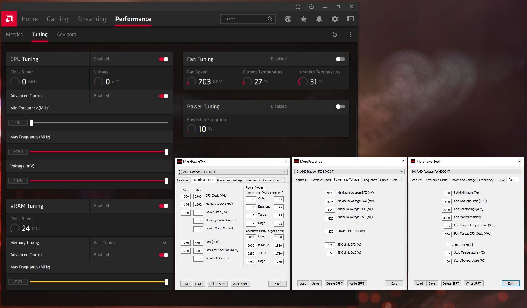Click the search magnifier icon
Screen dimensions: 527x308
(270, 19)
